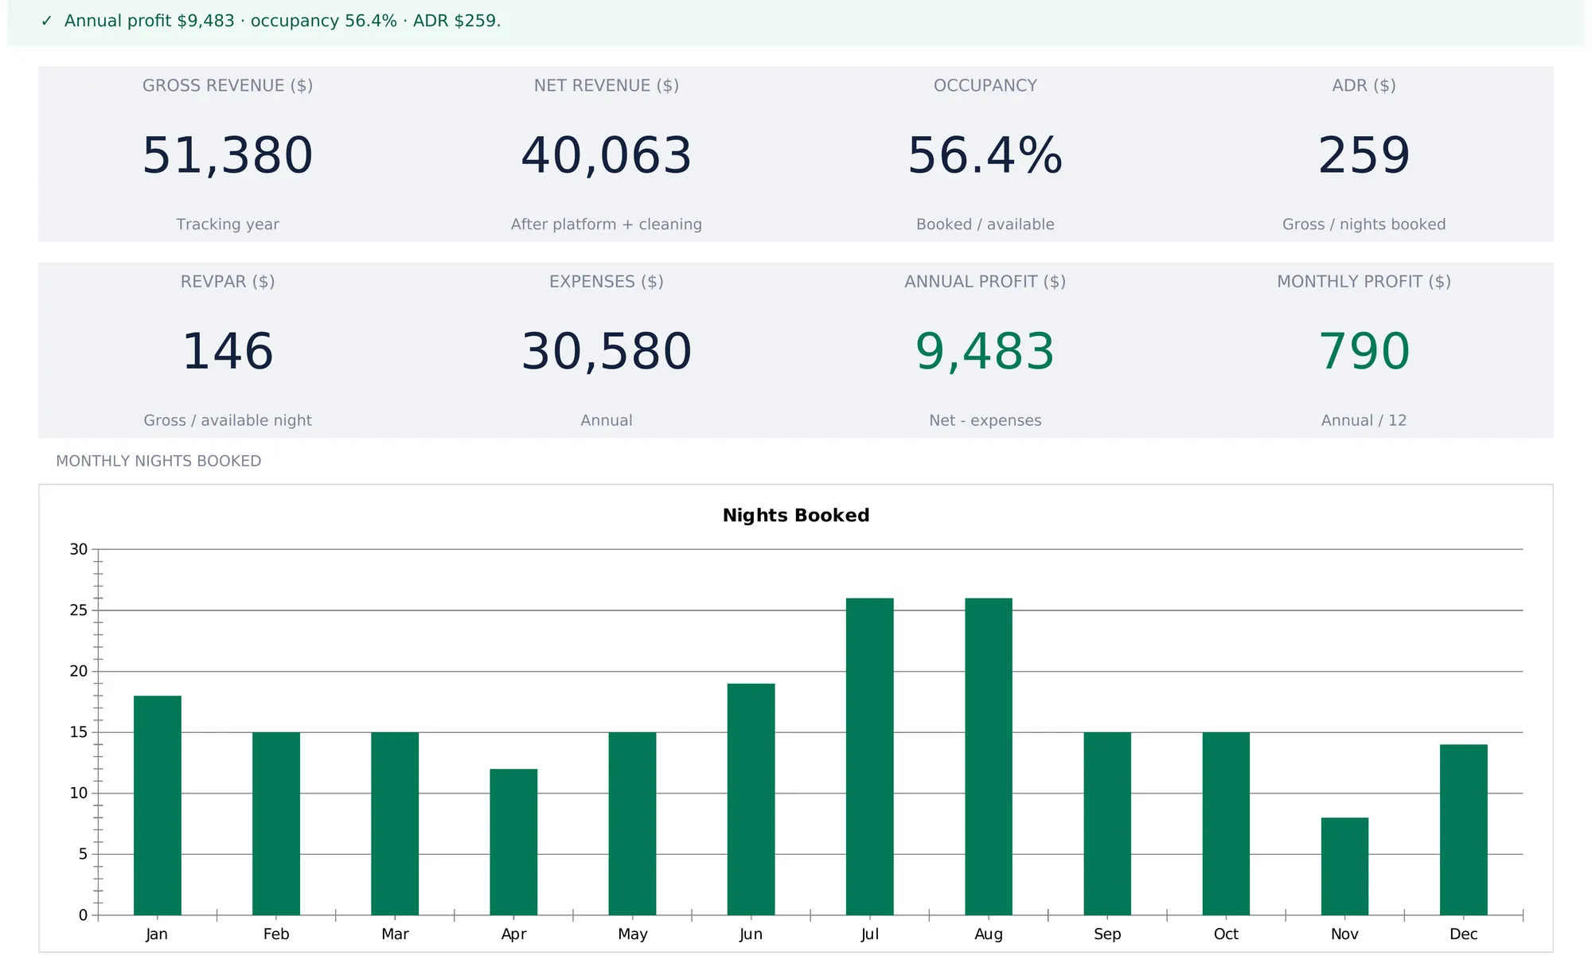Click the Nights Booked chart title
This screenshot has height=967, width=1592.
(x=796, y=516)
